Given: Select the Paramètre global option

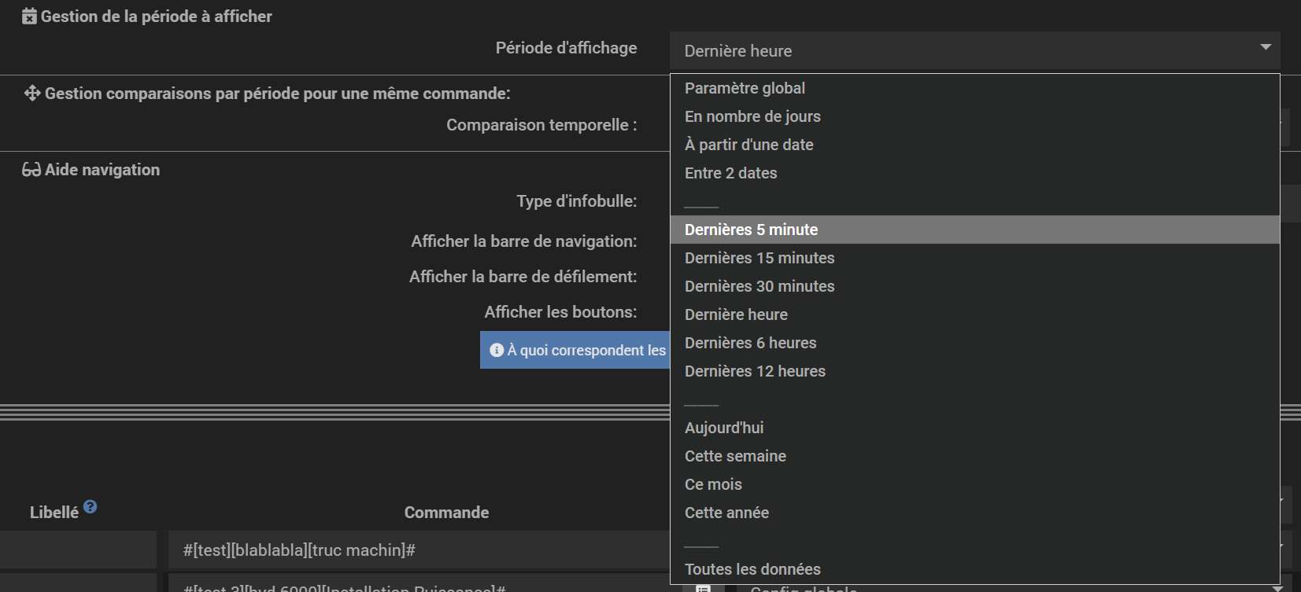Looking at the screenshot, I should coord(974,88).
